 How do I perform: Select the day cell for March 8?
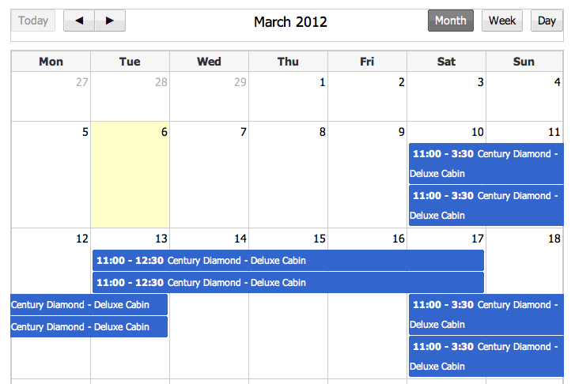pos(288,175)
